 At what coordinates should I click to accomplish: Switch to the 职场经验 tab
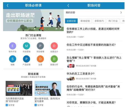[x=85, y=21]
